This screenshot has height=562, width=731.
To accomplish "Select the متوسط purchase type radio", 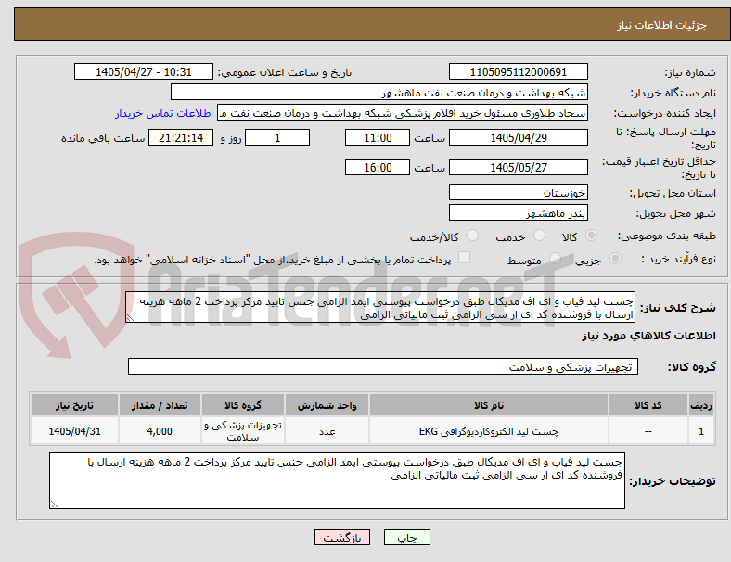I will coord(555,258).
